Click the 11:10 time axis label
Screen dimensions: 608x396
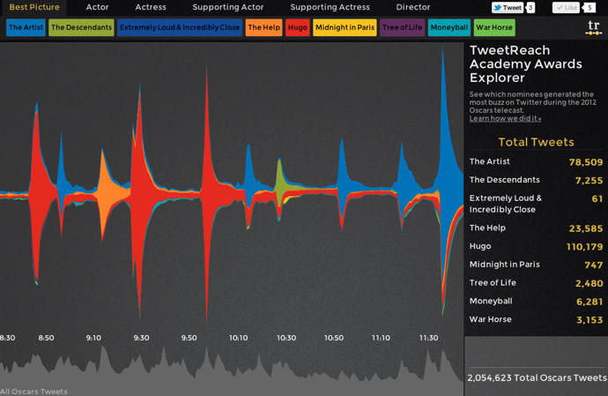click(381, 338)
